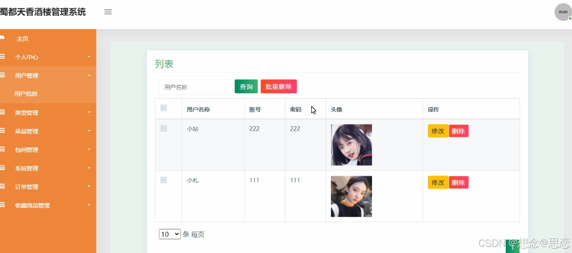The image size is (572, 253).
Task: Click the grid icon beside 个人中心
Action: [x=2, y=57]
